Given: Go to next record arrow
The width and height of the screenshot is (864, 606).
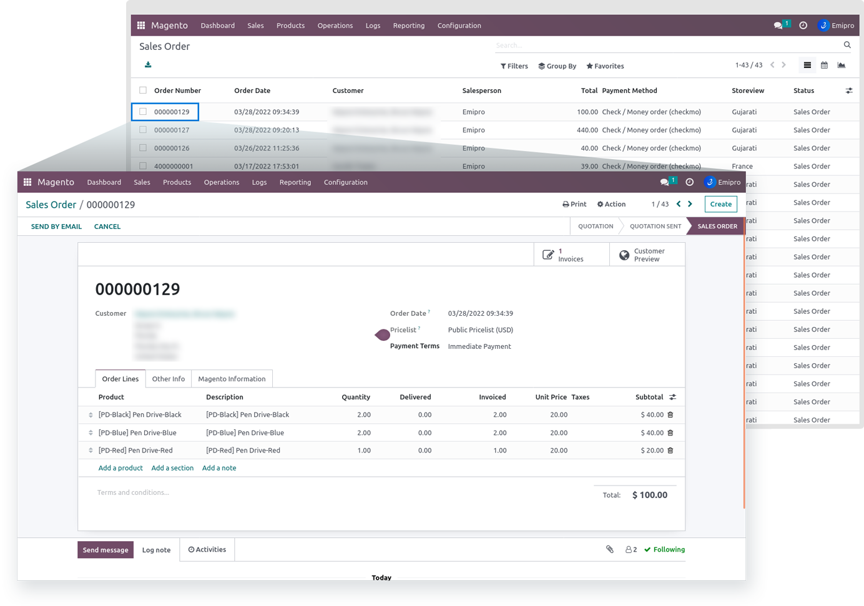Looking at the screenshot, I should pos(690,204).
